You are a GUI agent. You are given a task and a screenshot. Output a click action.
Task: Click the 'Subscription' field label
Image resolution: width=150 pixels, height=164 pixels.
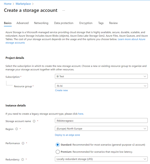[x=12, y=77]
